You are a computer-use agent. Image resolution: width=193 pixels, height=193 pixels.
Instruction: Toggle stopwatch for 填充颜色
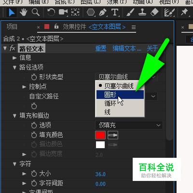click(x=34, y=135)
